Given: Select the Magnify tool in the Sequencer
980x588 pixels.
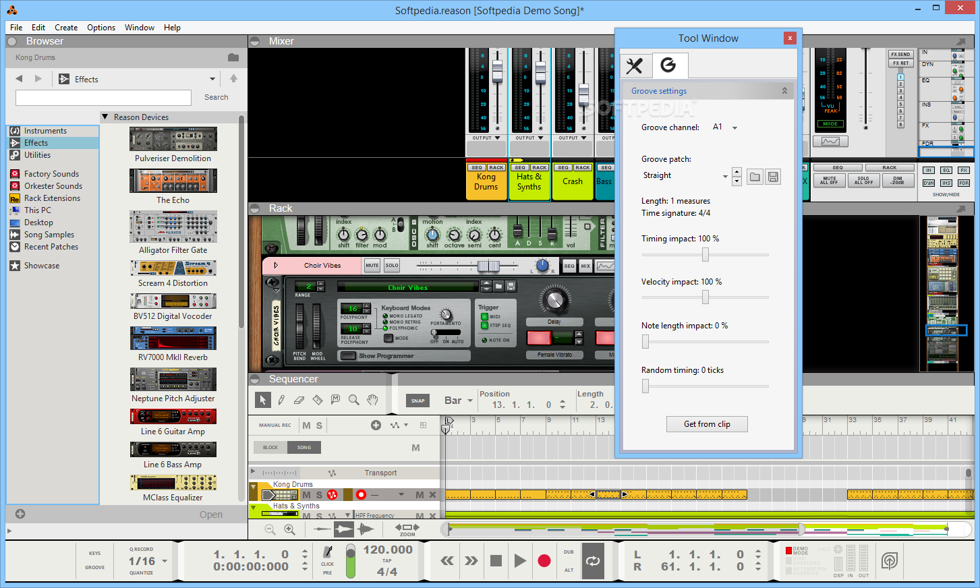Looking at the screenshot, I should [x=353, y=400].
